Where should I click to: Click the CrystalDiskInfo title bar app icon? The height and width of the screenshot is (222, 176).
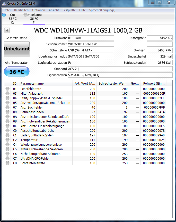(x=4, y=3)
